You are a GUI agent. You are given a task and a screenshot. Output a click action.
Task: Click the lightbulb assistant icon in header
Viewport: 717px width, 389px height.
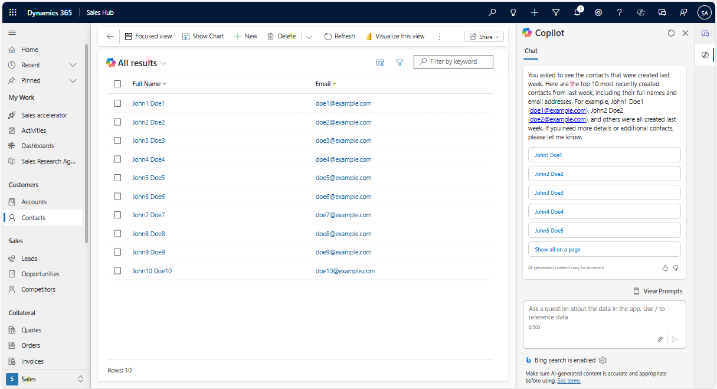(x=513, y=12)
